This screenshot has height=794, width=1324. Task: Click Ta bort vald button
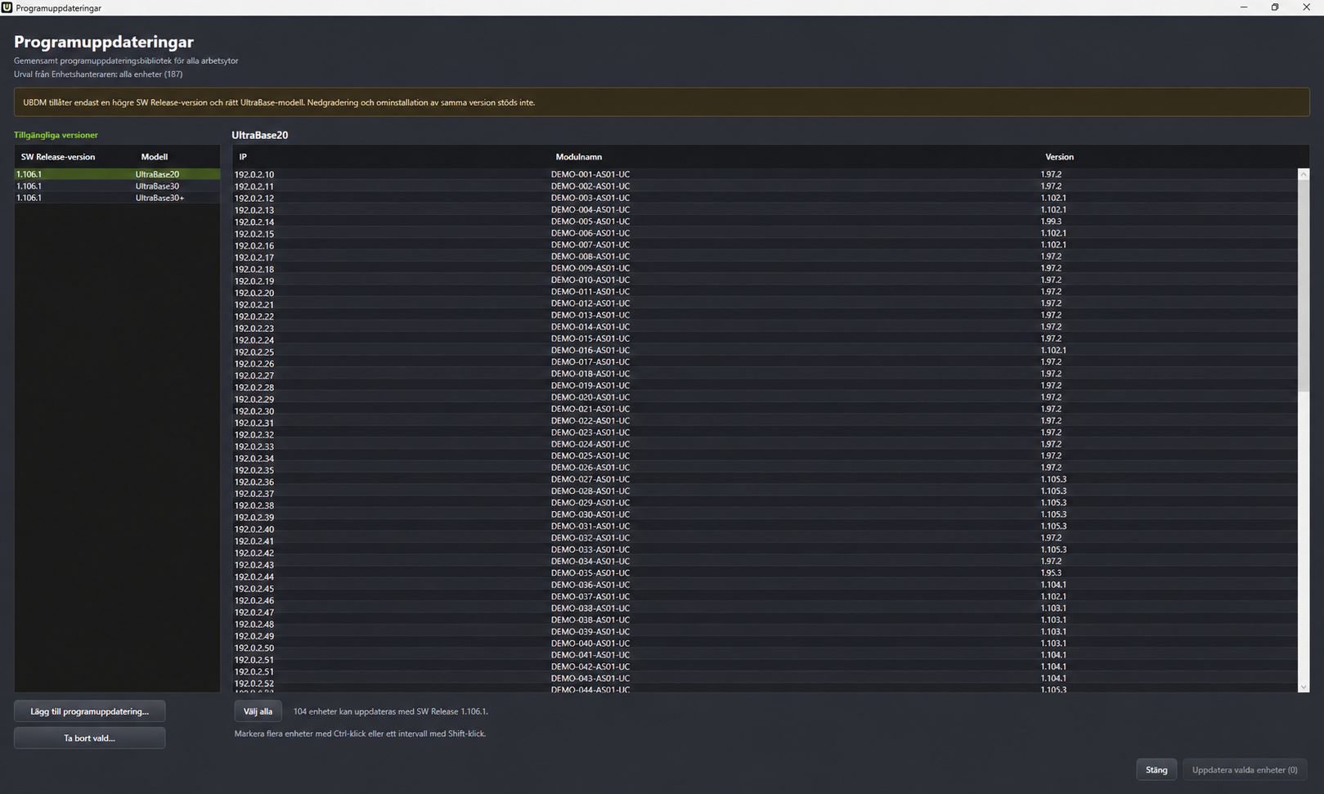[89, 738]
